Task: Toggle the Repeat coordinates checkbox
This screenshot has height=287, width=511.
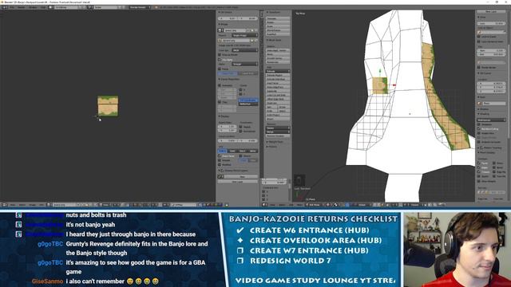Action: 241,127
